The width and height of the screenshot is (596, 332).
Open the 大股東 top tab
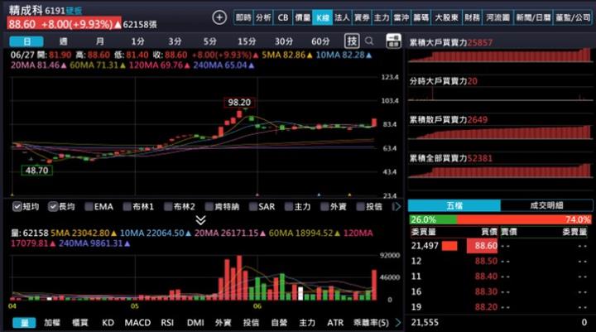[447, 17]
